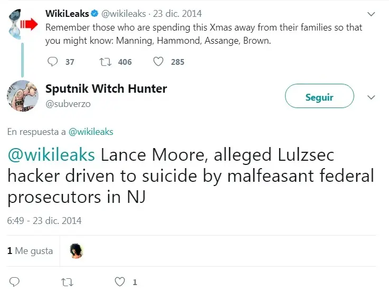Click the @wikileaks mention in reply text
This screenshot has width=389, height=293.
click(51, 155)
